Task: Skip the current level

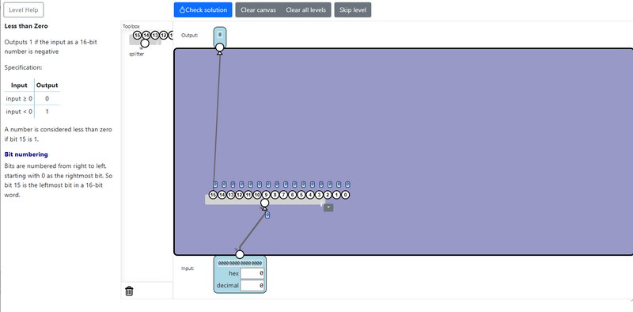Action: tap(353, 10)
